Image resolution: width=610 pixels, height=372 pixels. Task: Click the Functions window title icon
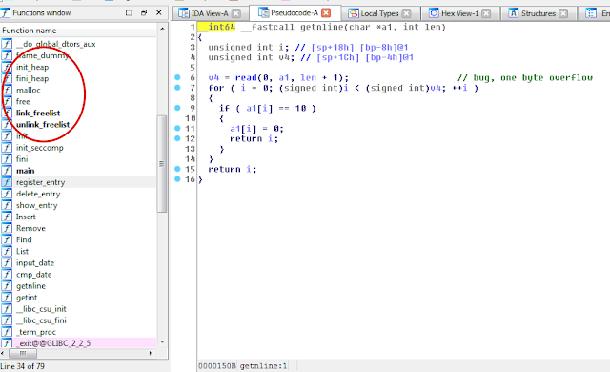(x=6, y=12)
